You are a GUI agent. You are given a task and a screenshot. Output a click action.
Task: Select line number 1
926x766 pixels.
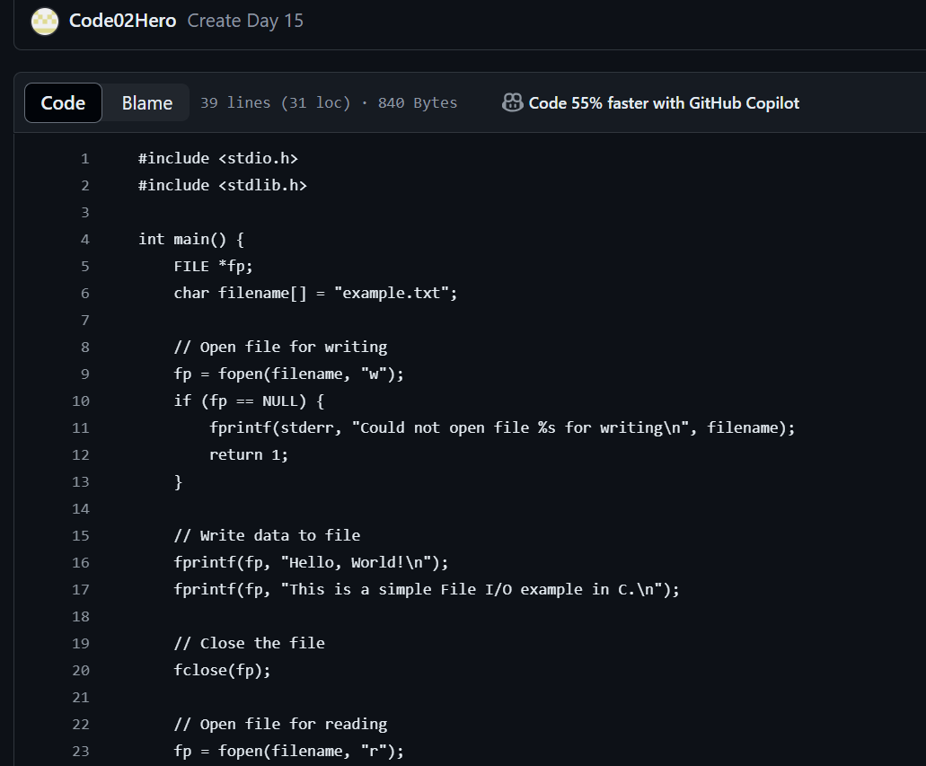[85, 159]
